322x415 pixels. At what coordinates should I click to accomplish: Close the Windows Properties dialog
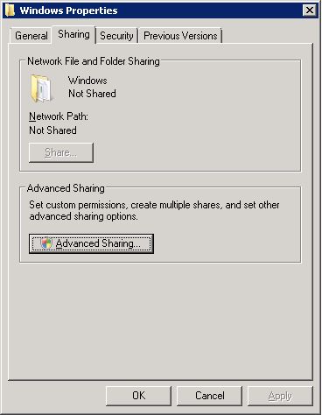pyautogui.click(x=309, y=11)
